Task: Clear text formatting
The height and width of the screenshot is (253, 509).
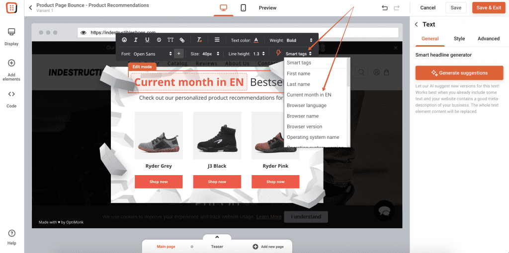Action: click(x=200, y=40)
